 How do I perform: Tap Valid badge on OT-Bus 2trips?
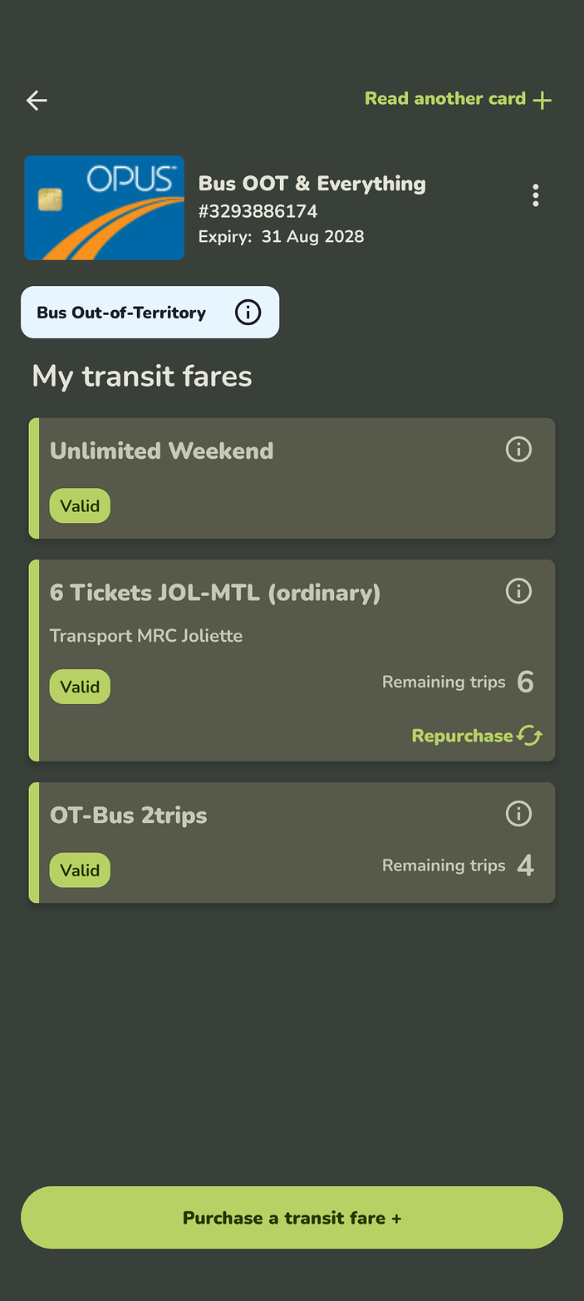click(80, 870)
